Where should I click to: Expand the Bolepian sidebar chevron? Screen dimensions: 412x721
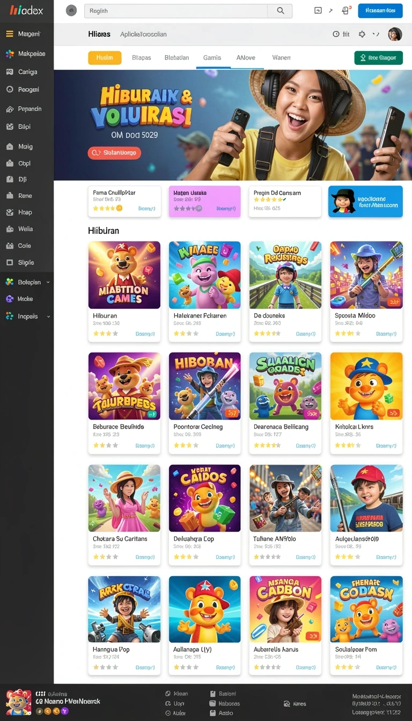[x=48, y=282]
